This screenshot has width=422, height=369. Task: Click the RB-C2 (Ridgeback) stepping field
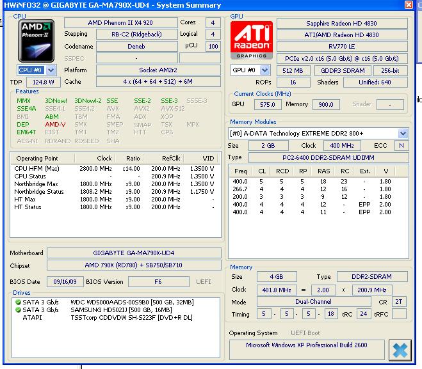pos(137,35)
